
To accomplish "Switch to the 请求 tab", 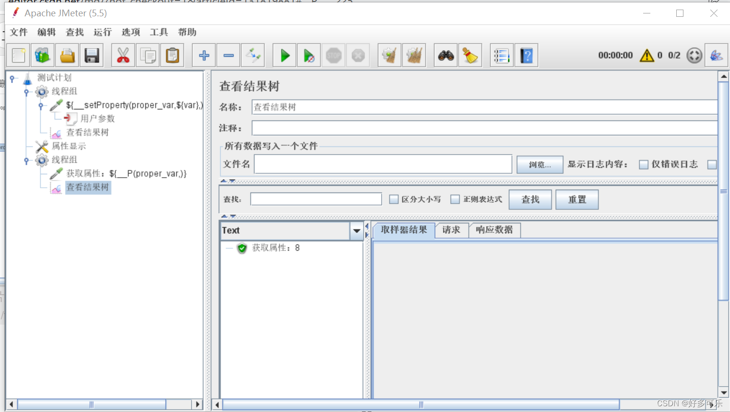I will 451,230.
